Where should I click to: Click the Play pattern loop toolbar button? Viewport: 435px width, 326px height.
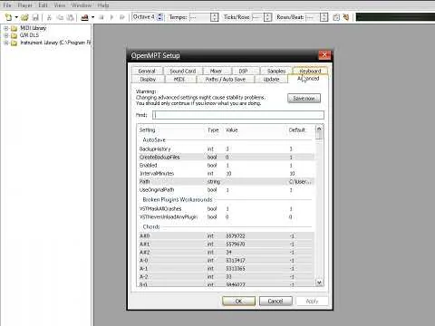(122, 17)
